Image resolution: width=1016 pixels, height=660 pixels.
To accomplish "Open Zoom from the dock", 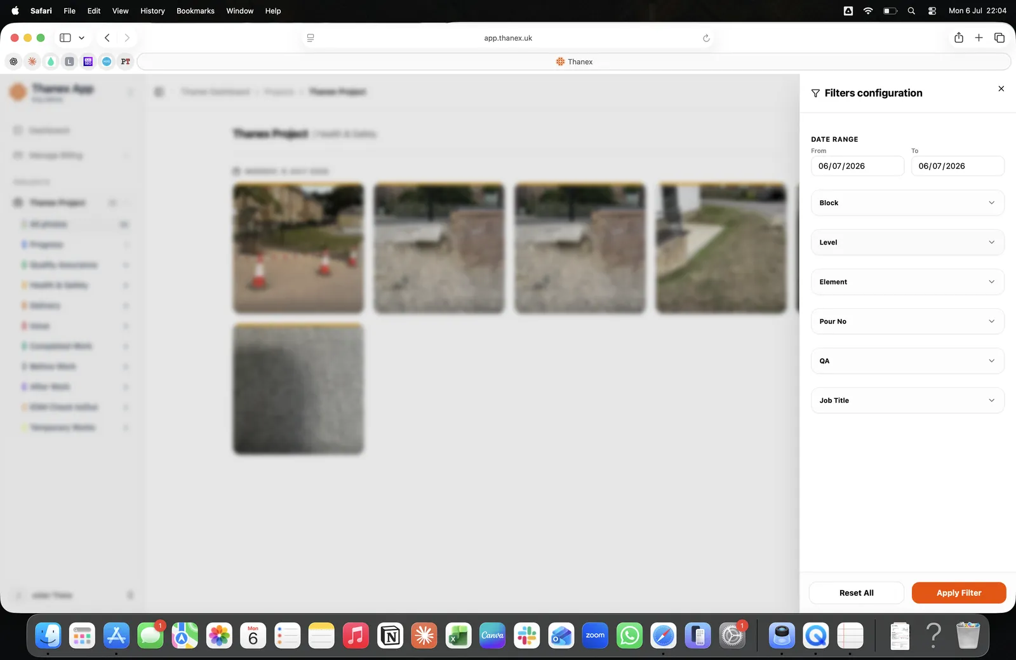I will tap(595, 635).
